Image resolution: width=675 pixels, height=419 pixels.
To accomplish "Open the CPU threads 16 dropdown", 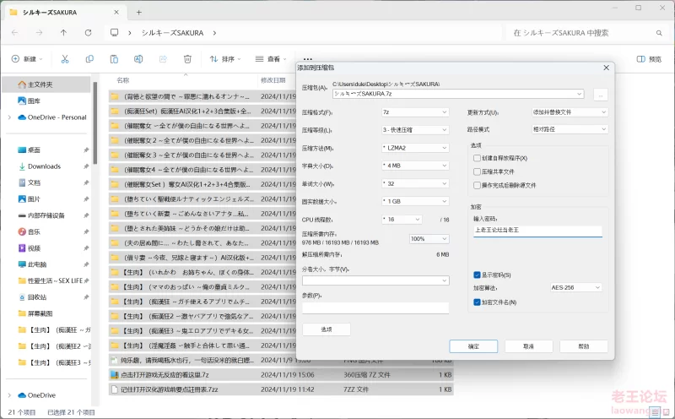I will click(402, 220).
